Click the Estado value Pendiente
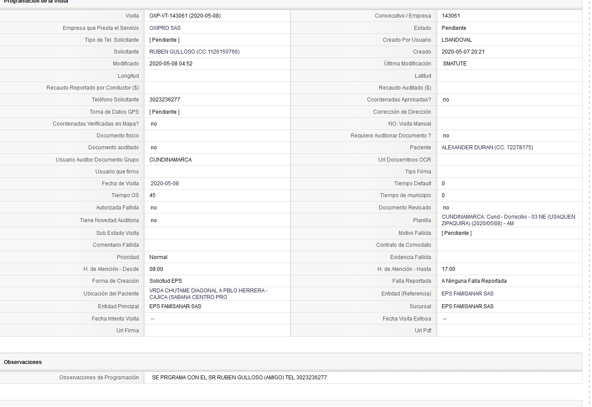The height and width of the screenshot is (407, 592). (454, 28)
